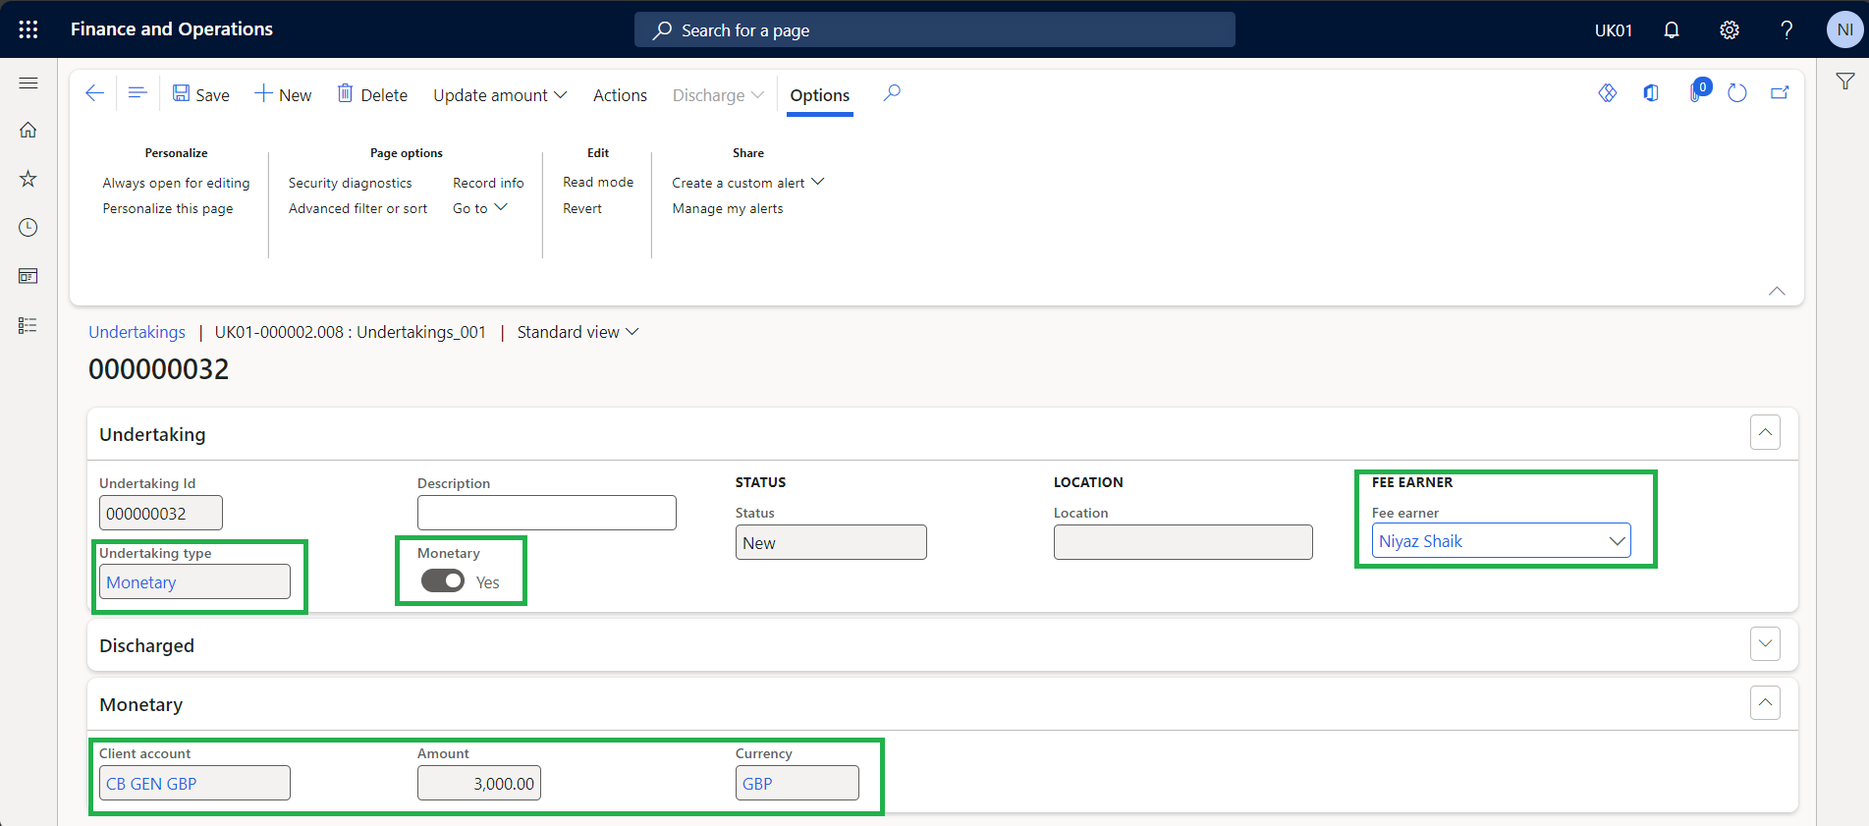The height and width of the screenshot is (826, 1869).
Task: Open the app launcher waffle icon
Action: 28,29
